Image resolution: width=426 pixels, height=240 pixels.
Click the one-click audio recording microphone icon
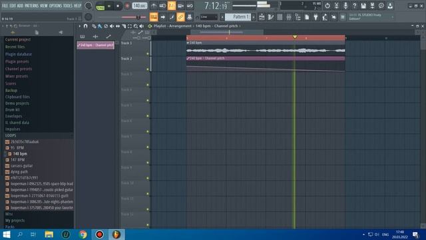pyautogui.click(x=345, y=5)
